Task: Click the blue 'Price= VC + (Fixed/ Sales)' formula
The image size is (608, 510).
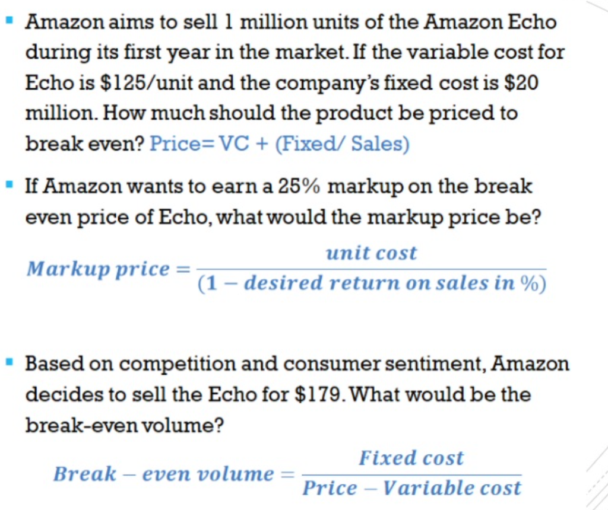Action: click(x=280, y=144)
